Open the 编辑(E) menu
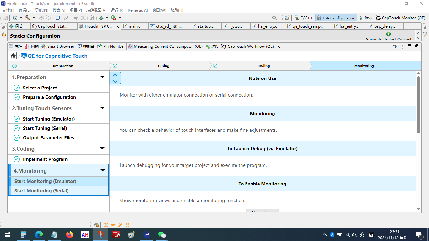This screenshot has width=429, height=241. tap(24, 10)
